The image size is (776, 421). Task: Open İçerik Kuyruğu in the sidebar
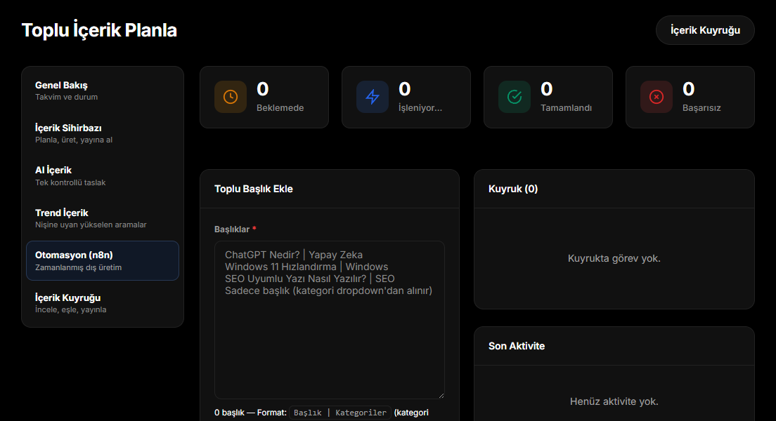(x=103, y=303)
